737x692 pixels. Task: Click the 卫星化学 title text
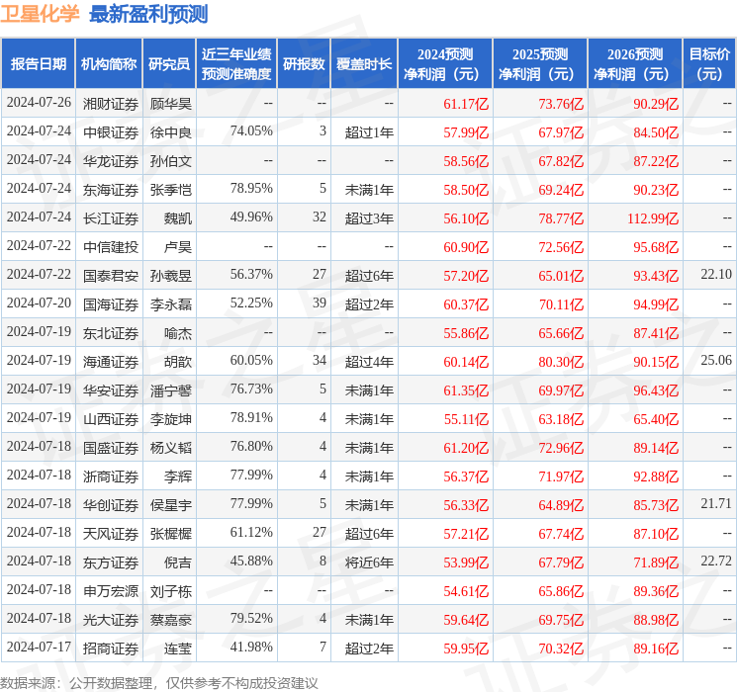click(40, 14)
